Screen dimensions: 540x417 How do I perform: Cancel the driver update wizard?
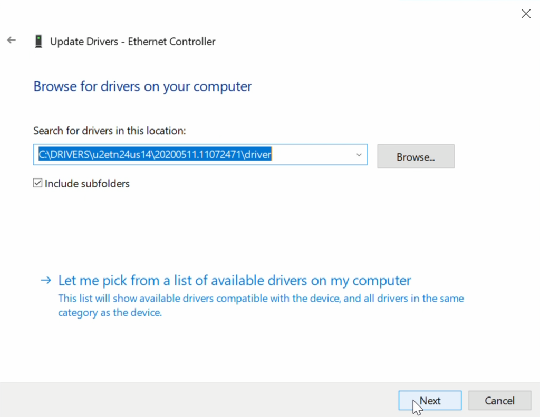(499, 401)
